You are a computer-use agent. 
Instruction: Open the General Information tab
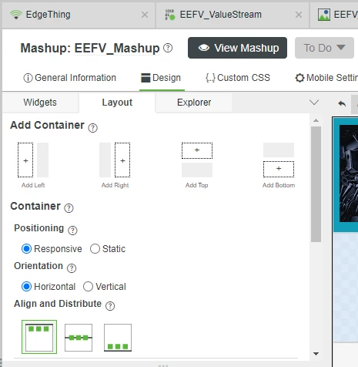pyautogui.click(x=69, y=78)
